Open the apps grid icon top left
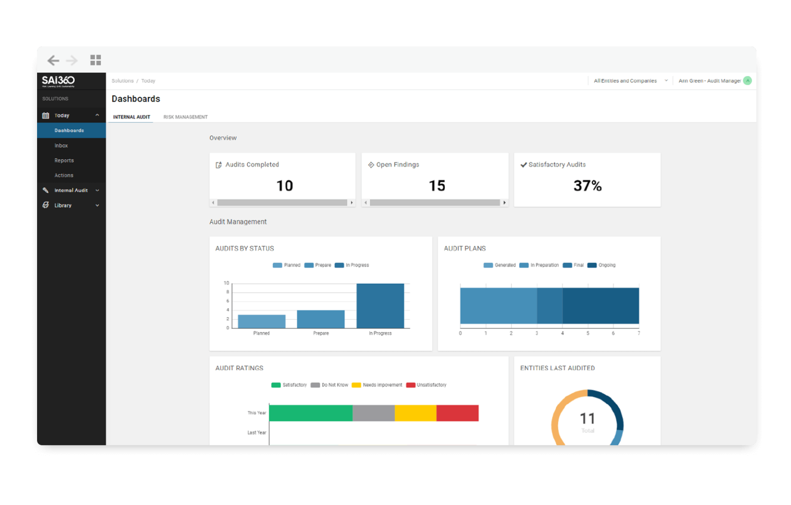 click(x=96, y=60)
